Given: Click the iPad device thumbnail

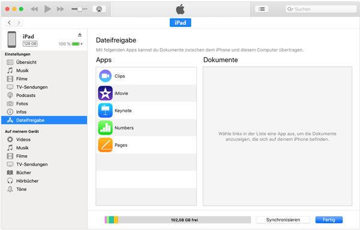Looking at the screenshot, I should [12, 40].
